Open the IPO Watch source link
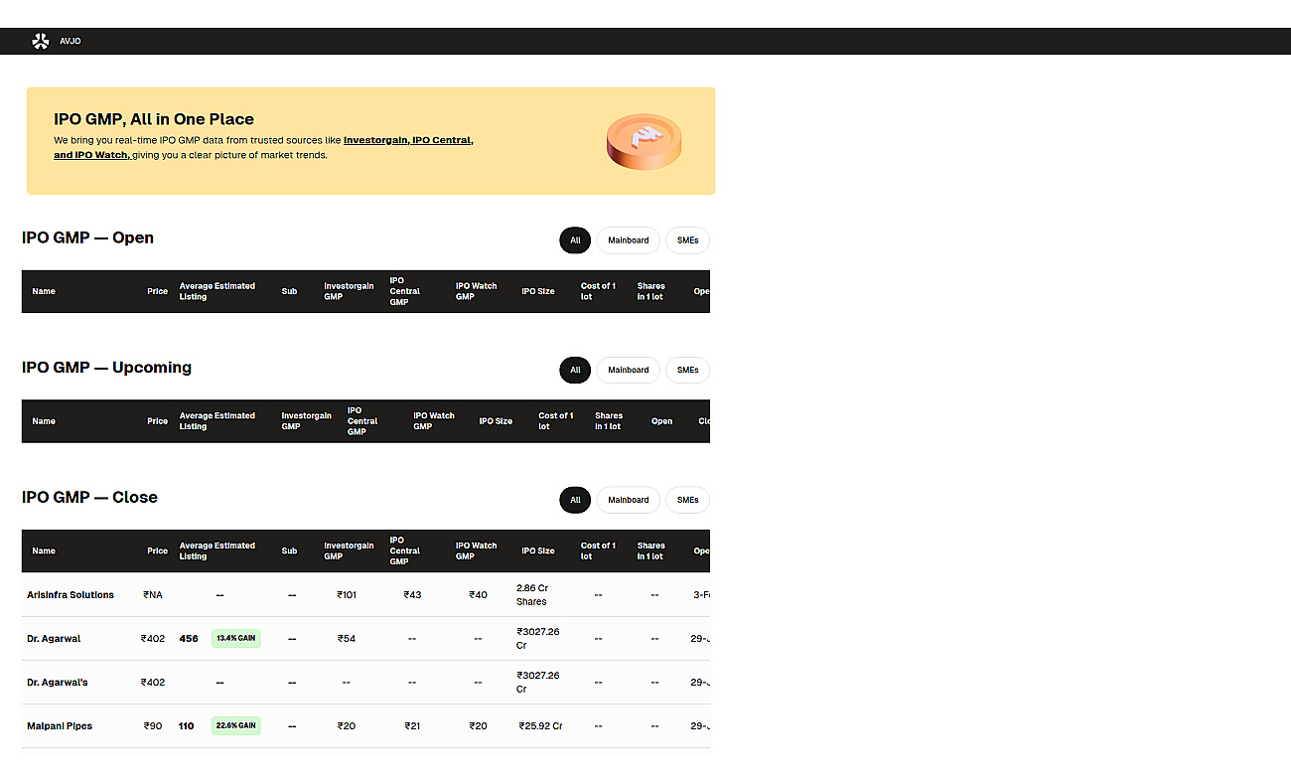 point(91,155)
